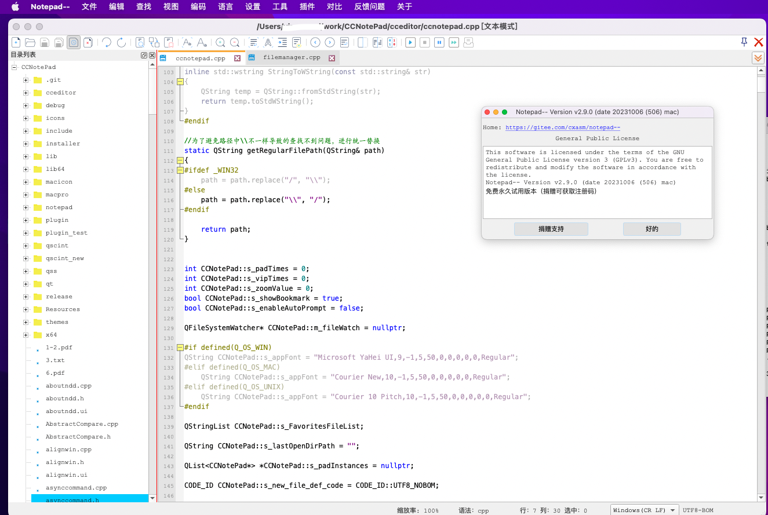
Task: Open the 设置 menu
Action: tap(253, 6)
